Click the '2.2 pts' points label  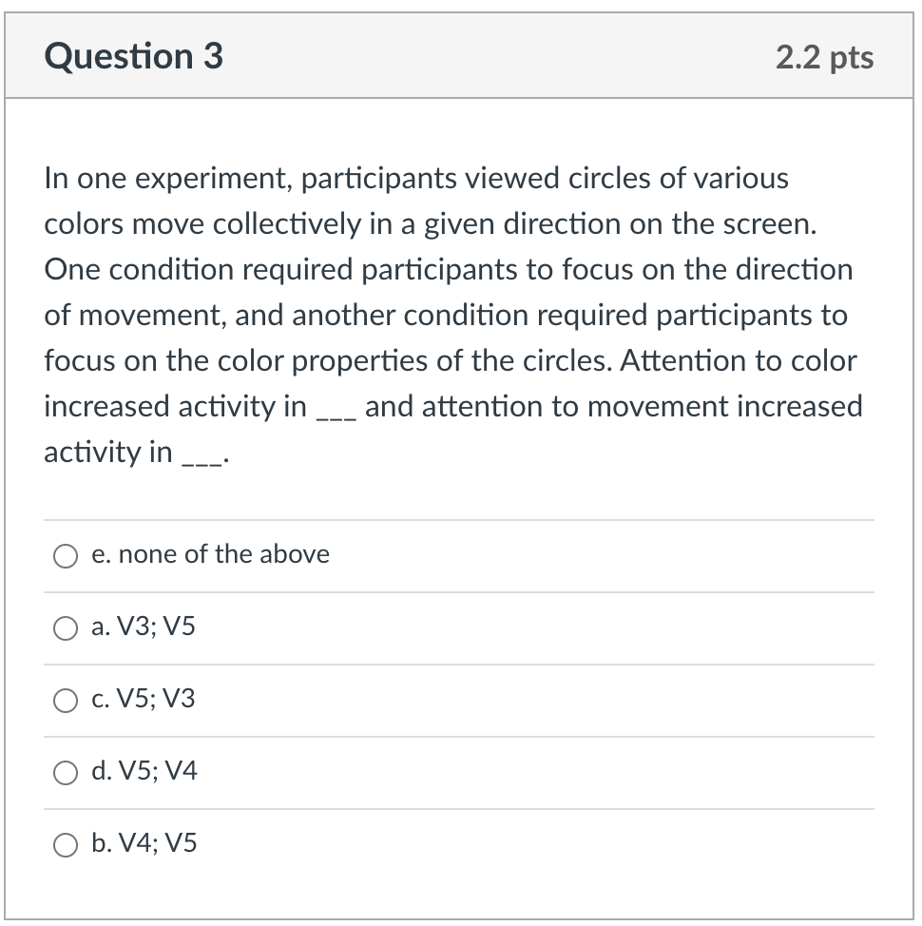(x=824, y=57)
